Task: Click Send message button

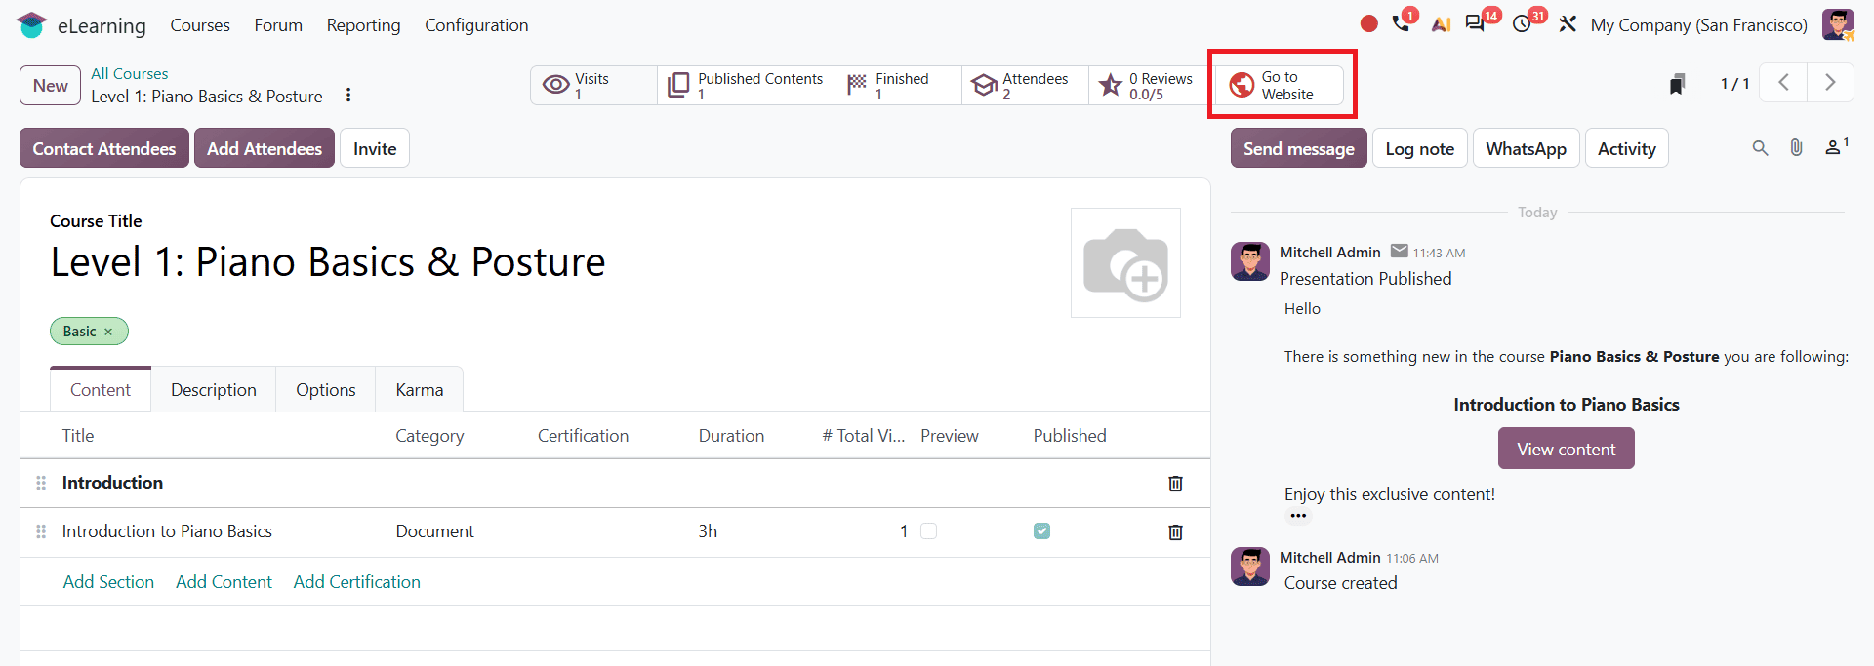Action: coord(1298,148)
